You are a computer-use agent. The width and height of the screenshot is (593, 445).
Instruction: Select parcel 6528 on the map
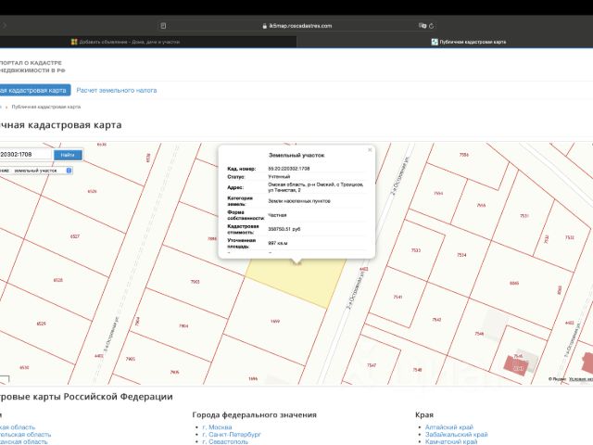tap(57, 280)
